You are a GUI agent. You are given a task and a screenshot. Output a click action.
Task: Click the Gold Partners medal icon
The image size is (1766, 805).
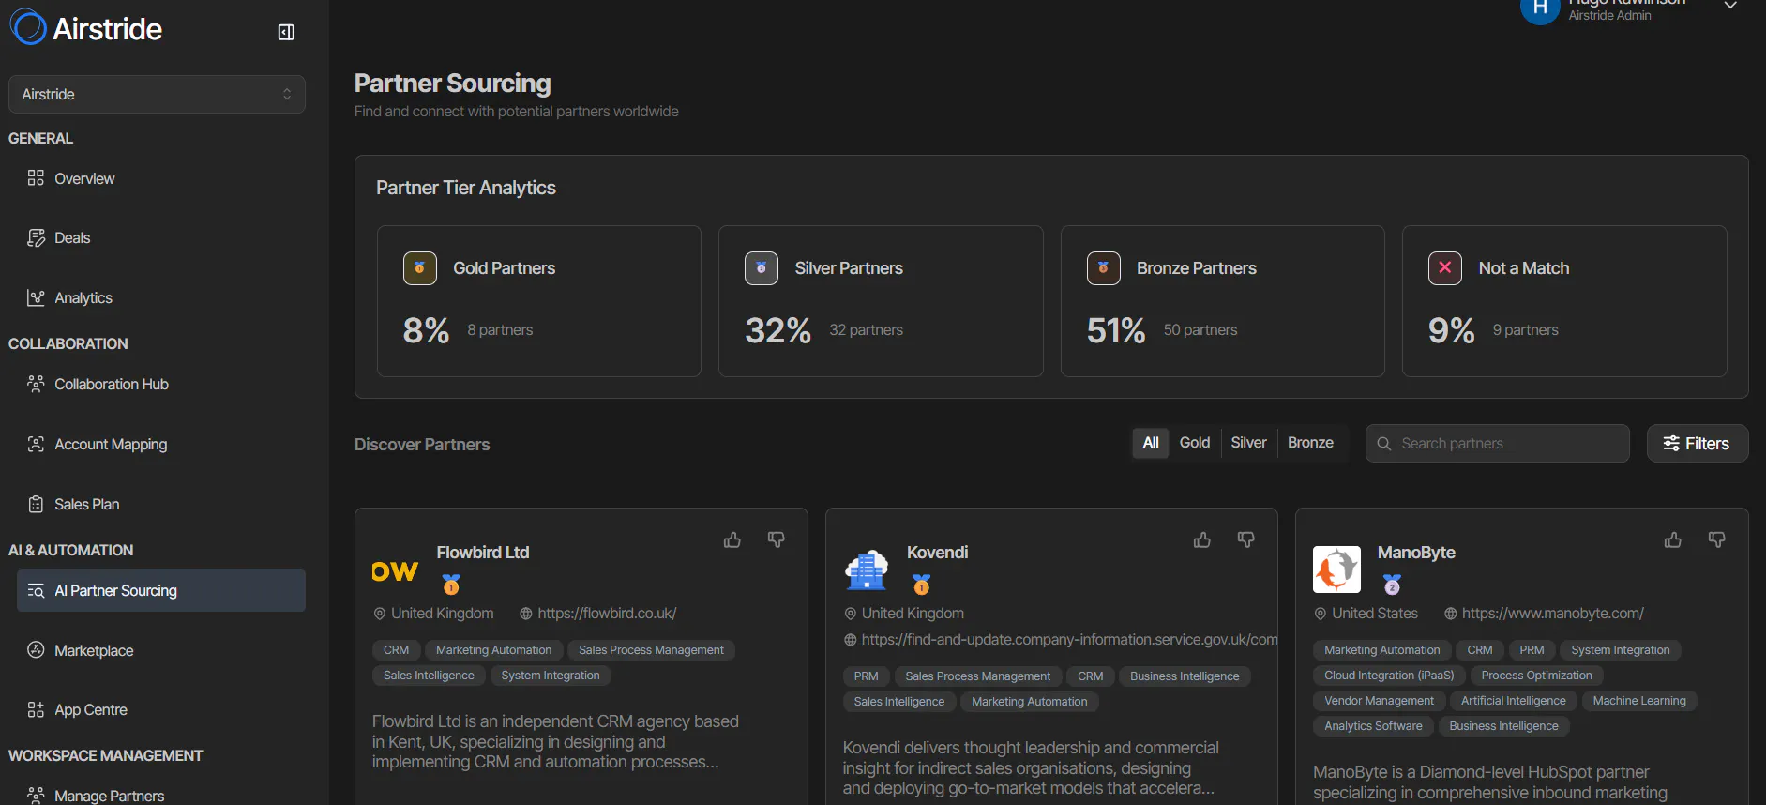point(420,268)
